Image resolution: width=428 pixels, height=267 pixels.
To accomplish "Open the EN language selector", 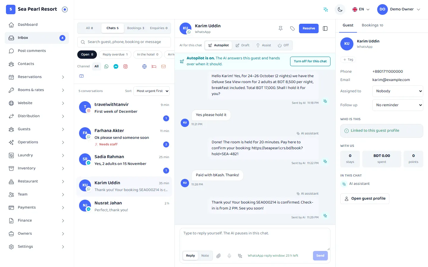I will coord(361,9).
